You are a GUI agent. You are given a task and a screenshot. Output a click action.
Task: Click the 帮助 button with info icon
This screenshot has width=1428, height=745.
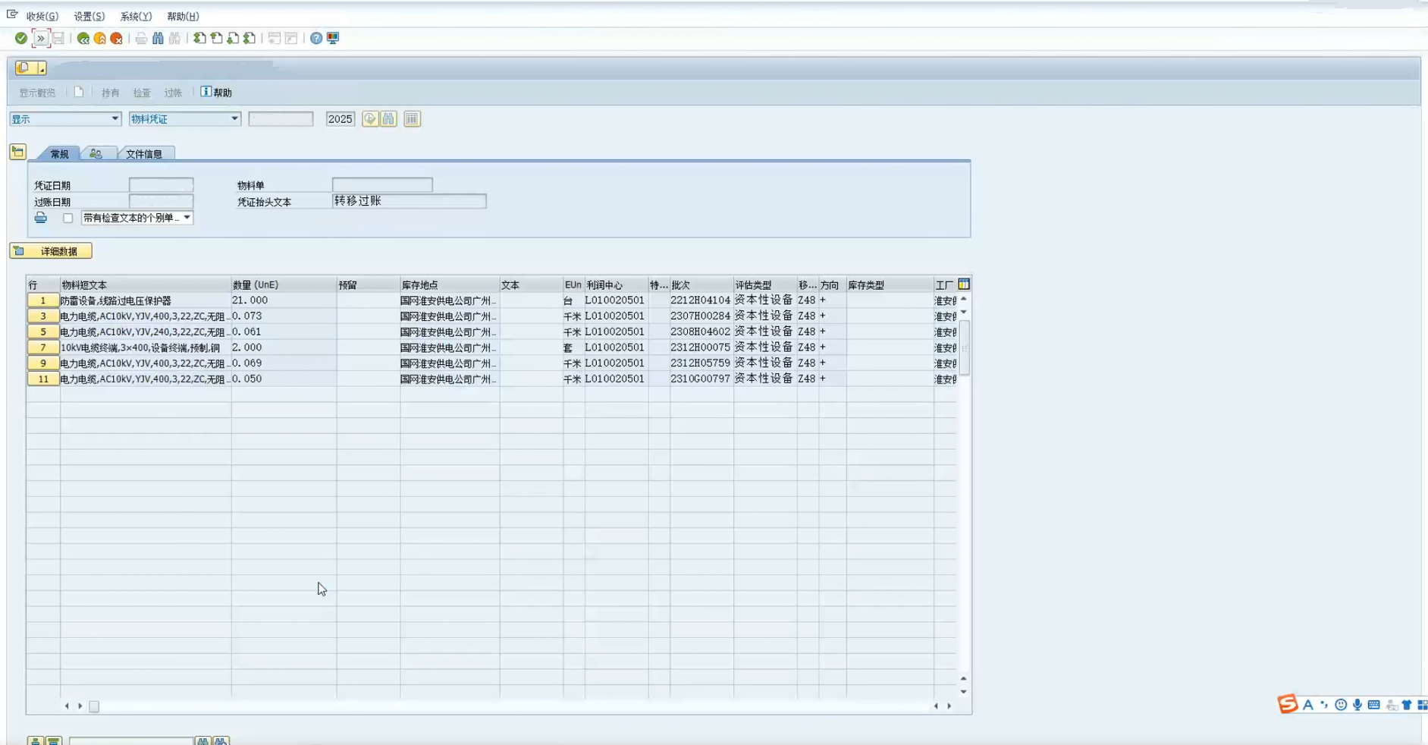pos(216,93)
